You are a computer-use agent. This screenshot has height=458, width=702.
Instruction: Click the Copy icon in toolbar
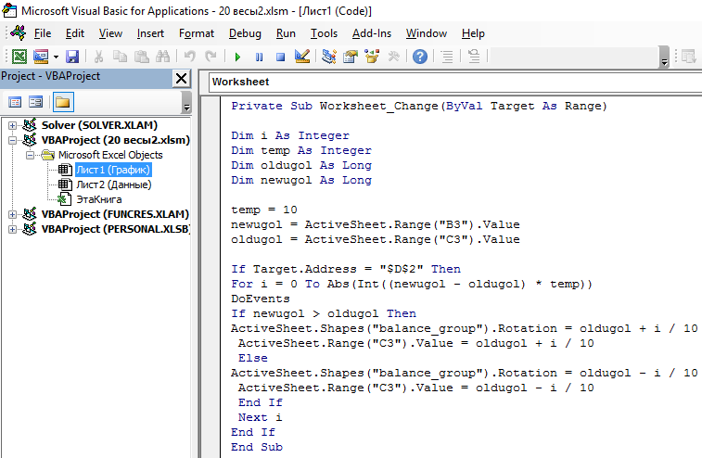tap(120, 57)
